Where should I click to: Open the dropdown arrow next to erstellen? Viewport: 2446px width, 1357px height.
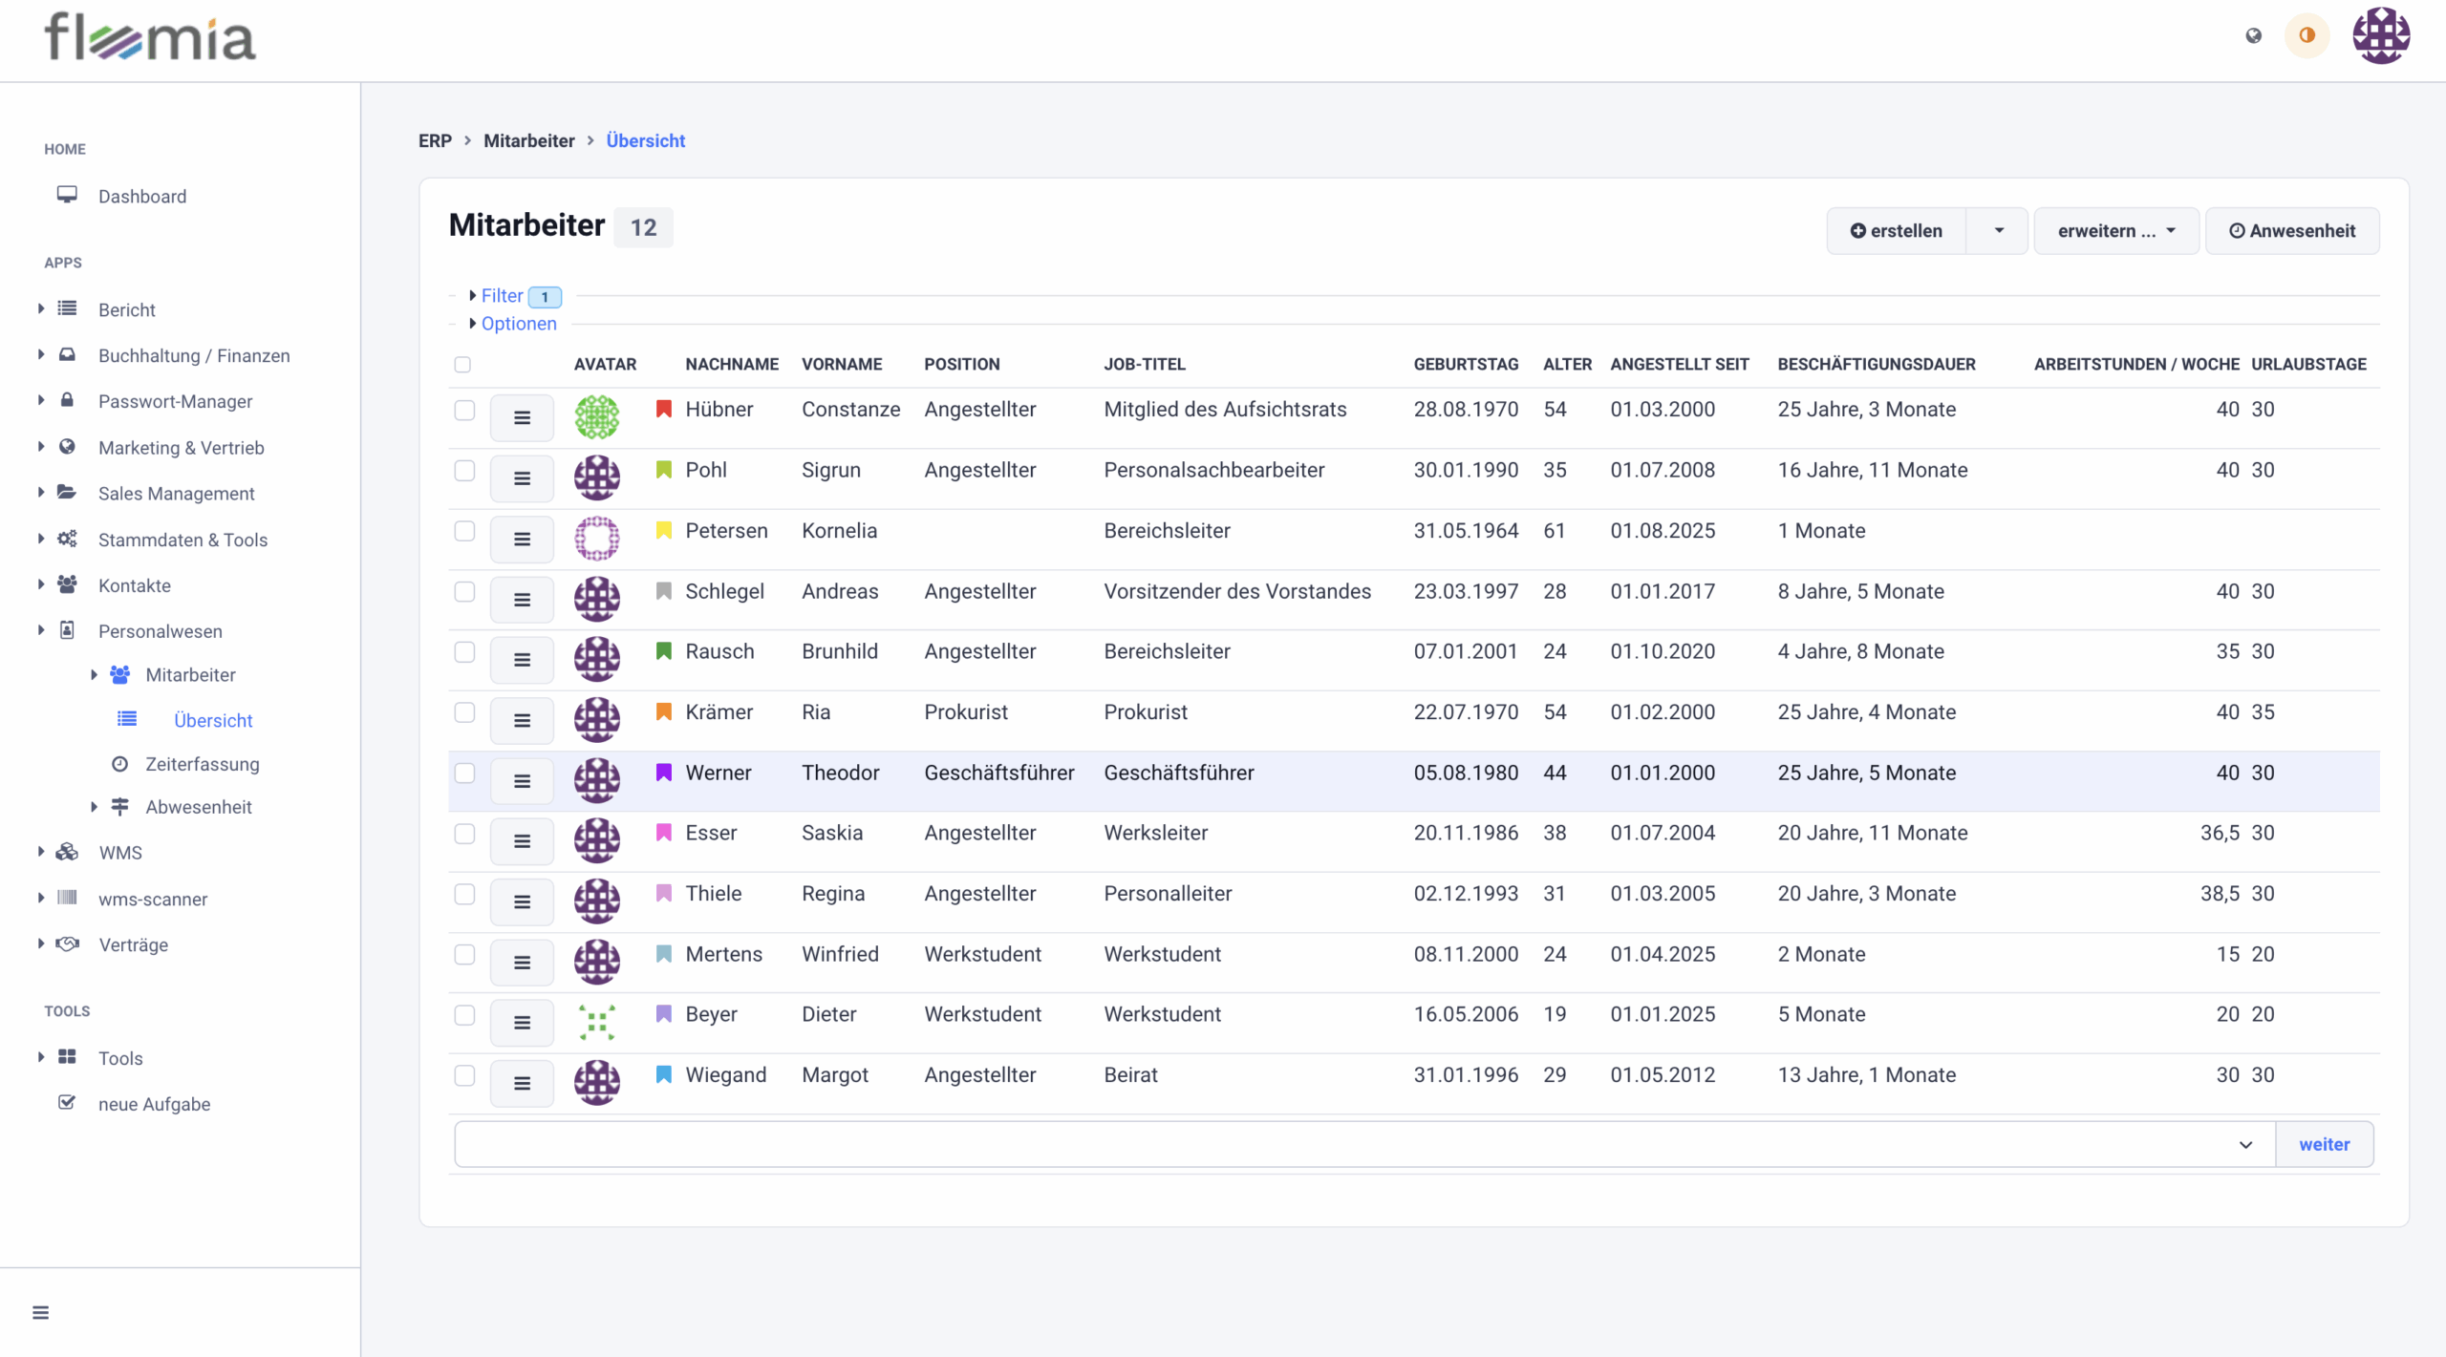(1998, 231)
